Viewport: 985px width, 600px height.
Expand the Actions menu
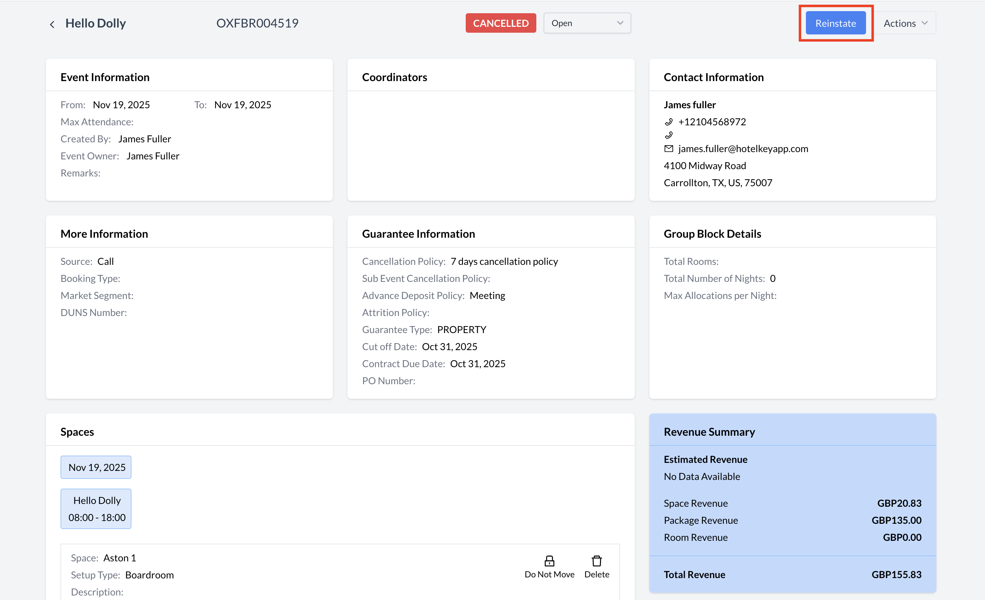click(x=905, y=23)
